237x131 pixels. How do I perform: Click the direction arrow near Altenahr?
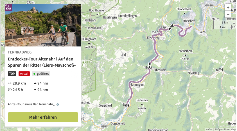click(x=171, y=27)
